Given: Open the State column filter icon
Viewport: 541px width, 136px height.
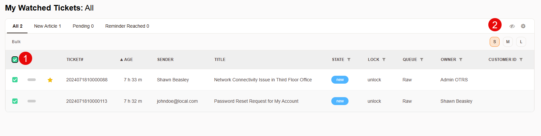Looking at the screenshot, I should point(349,60).
